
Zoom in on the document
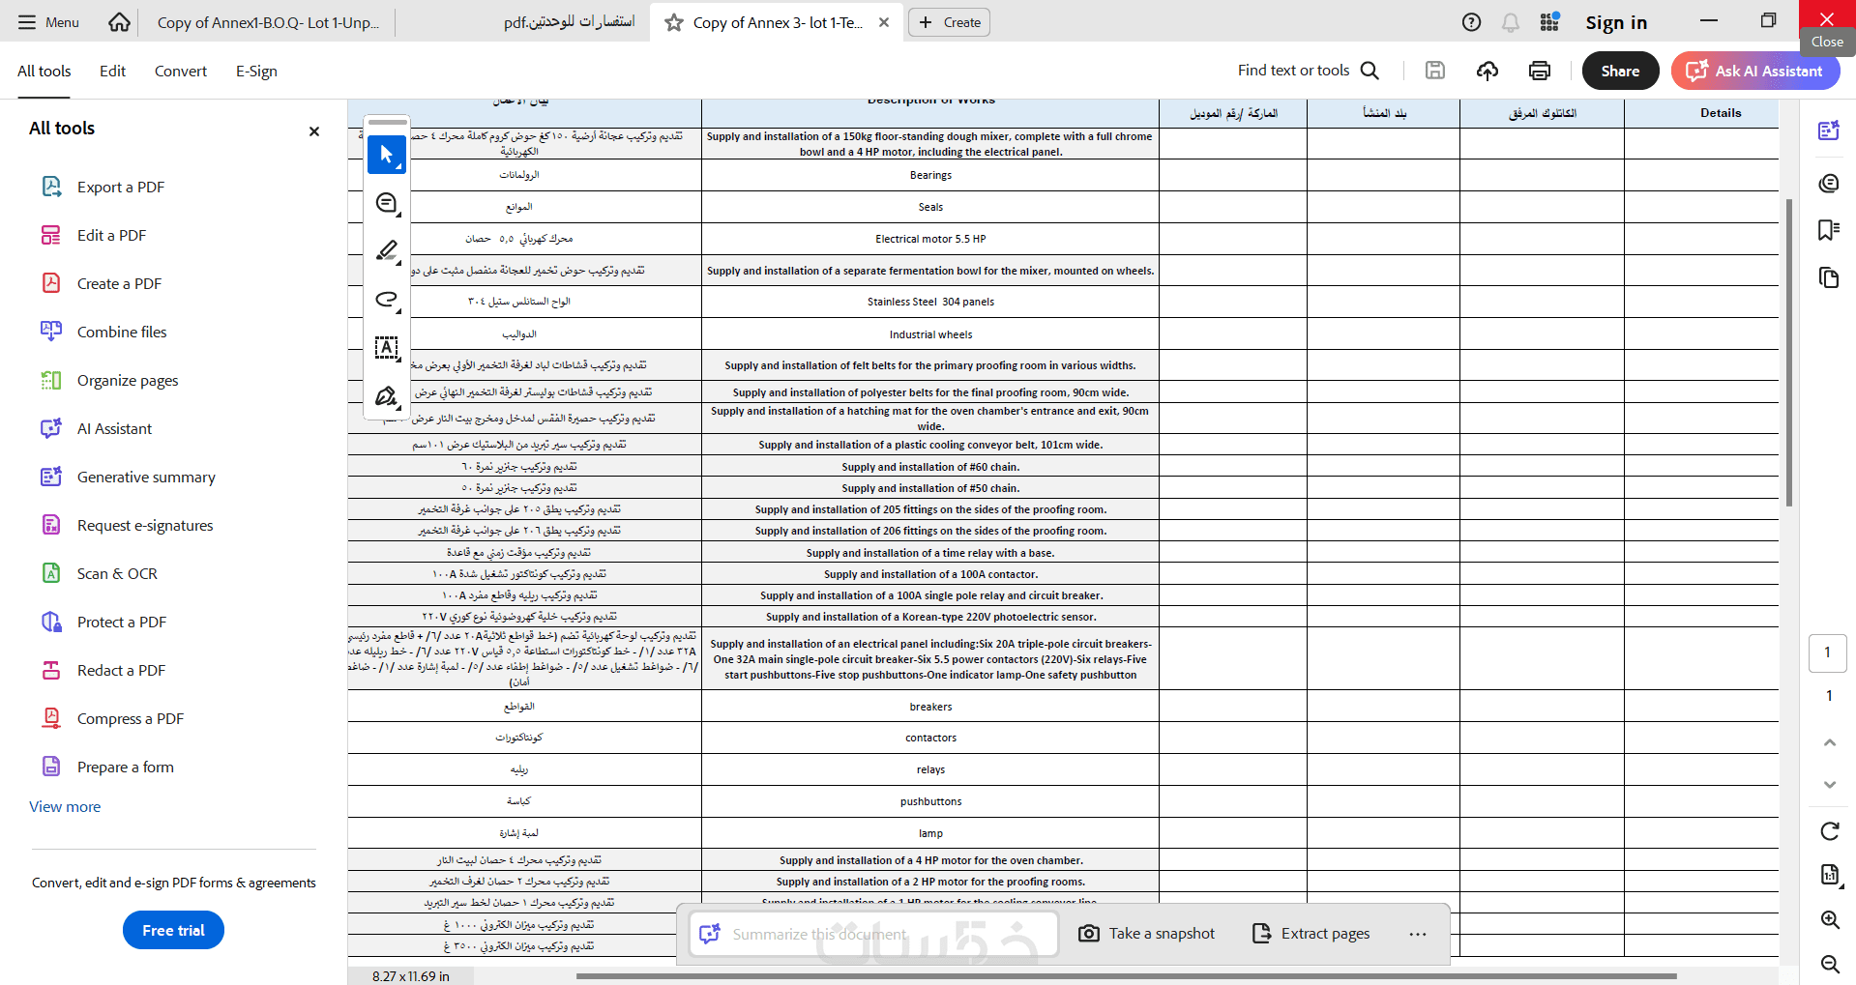1830,920
